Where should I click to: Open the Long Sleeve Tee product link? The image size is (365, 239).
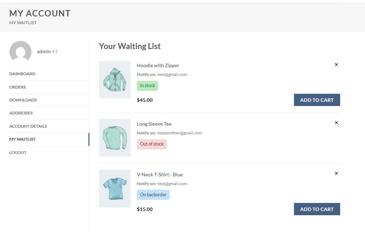point(154,124)
